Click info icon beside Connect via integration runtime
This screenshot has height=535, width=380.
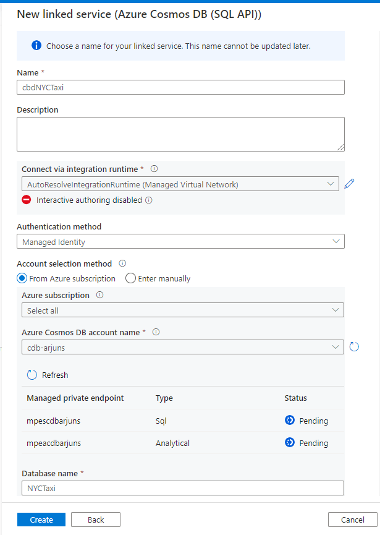click(154, 169)
